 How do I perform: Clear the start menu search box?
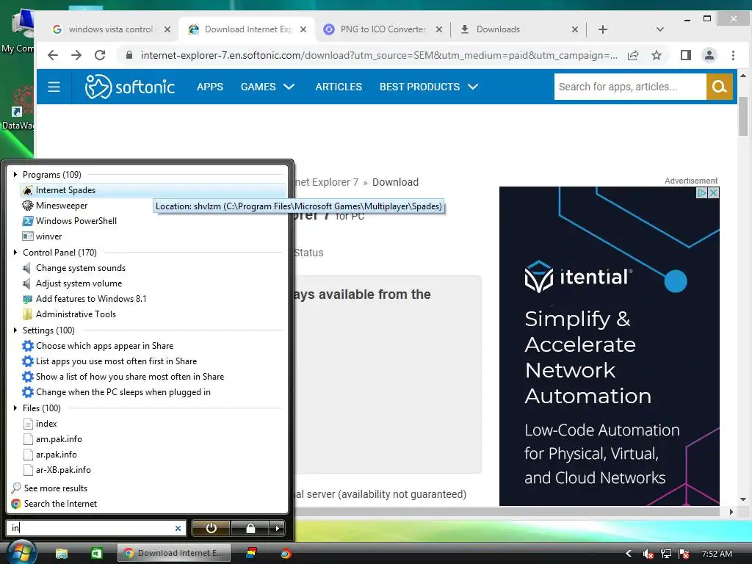point(178,528)
